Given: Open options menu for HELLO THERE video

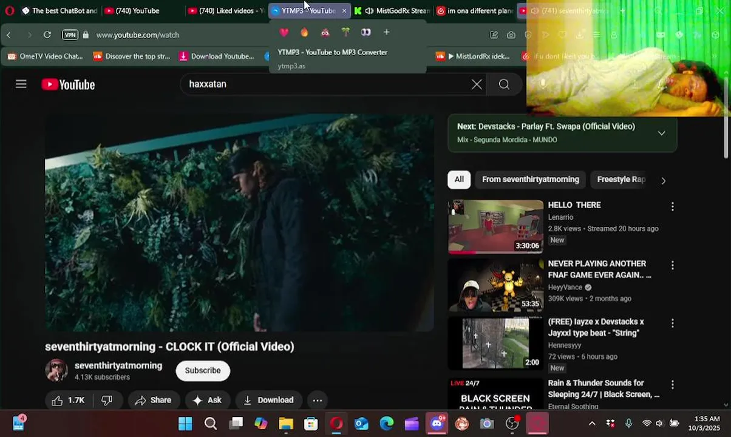Looking at the screenshot, I should [672, 207].
